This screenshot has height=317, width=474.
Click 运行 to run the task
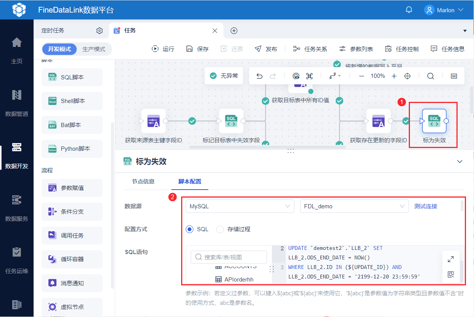pyautogui.click(x=163, y=49)
